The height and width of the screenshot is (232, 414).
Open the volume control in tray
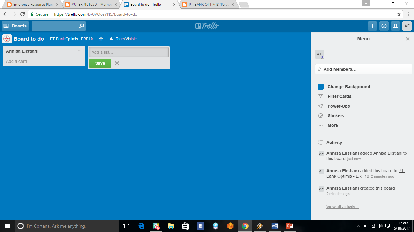380,226
